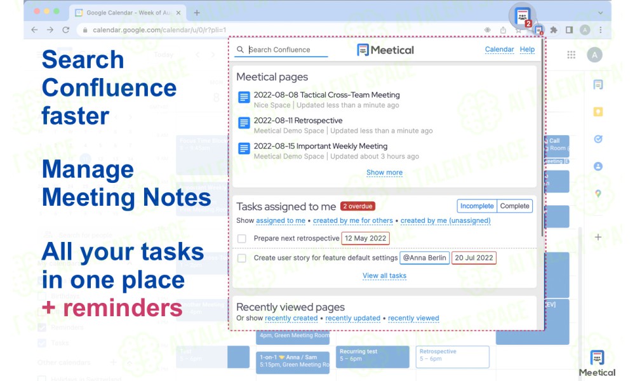
Task: Click the Meetical logo in popup header
Action: pyautogui.click(x=385, y=50)
